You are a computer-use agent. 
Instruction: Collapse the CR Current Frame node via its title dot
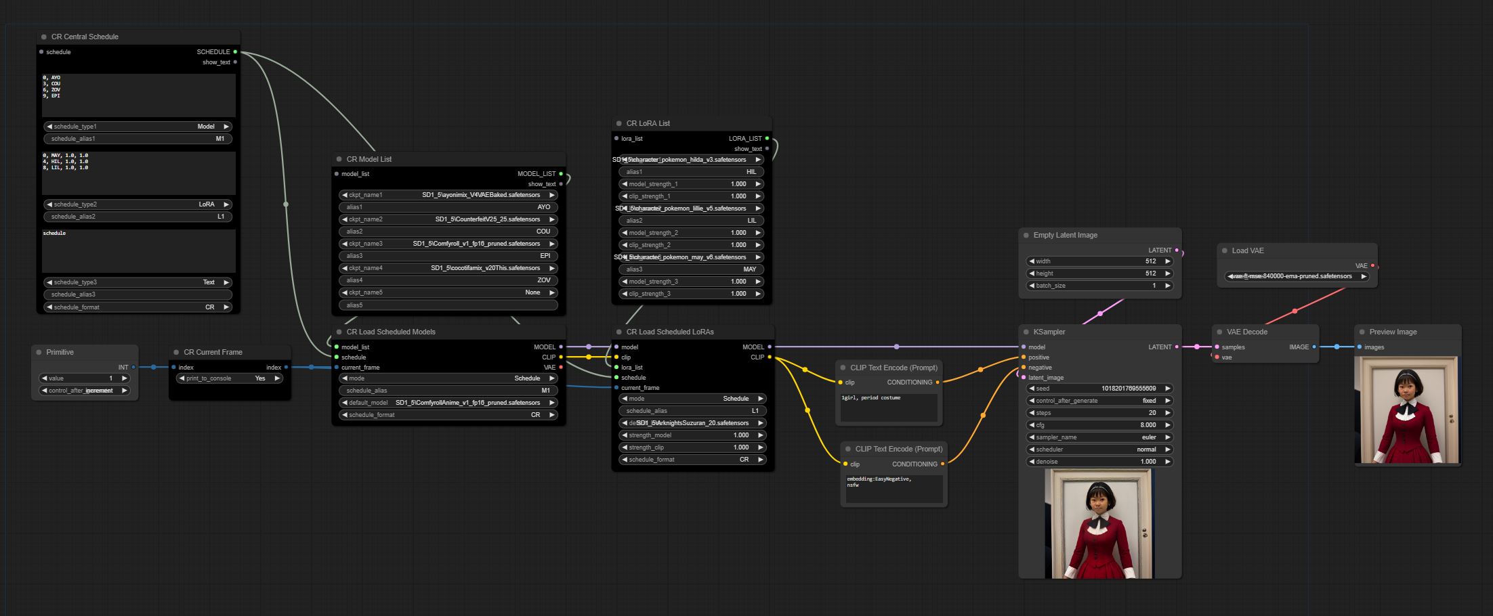click(176, 353)
